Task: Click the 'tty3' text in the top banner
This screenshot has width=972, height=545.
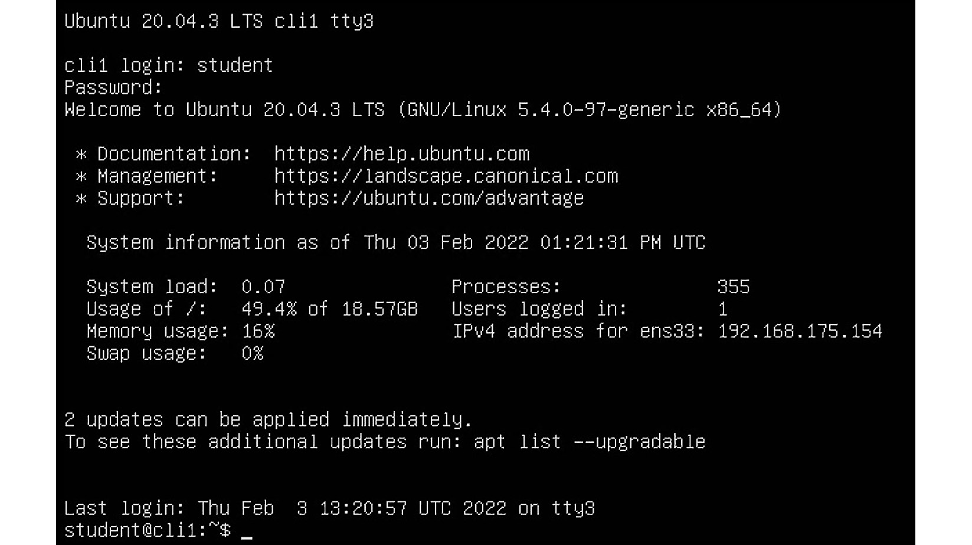Action: (351, 21)
